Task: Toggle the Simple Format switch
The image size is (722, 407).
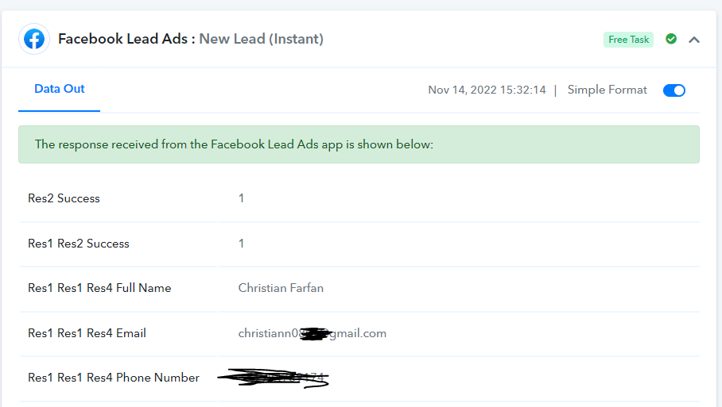Action: click(x=674, y=90)
